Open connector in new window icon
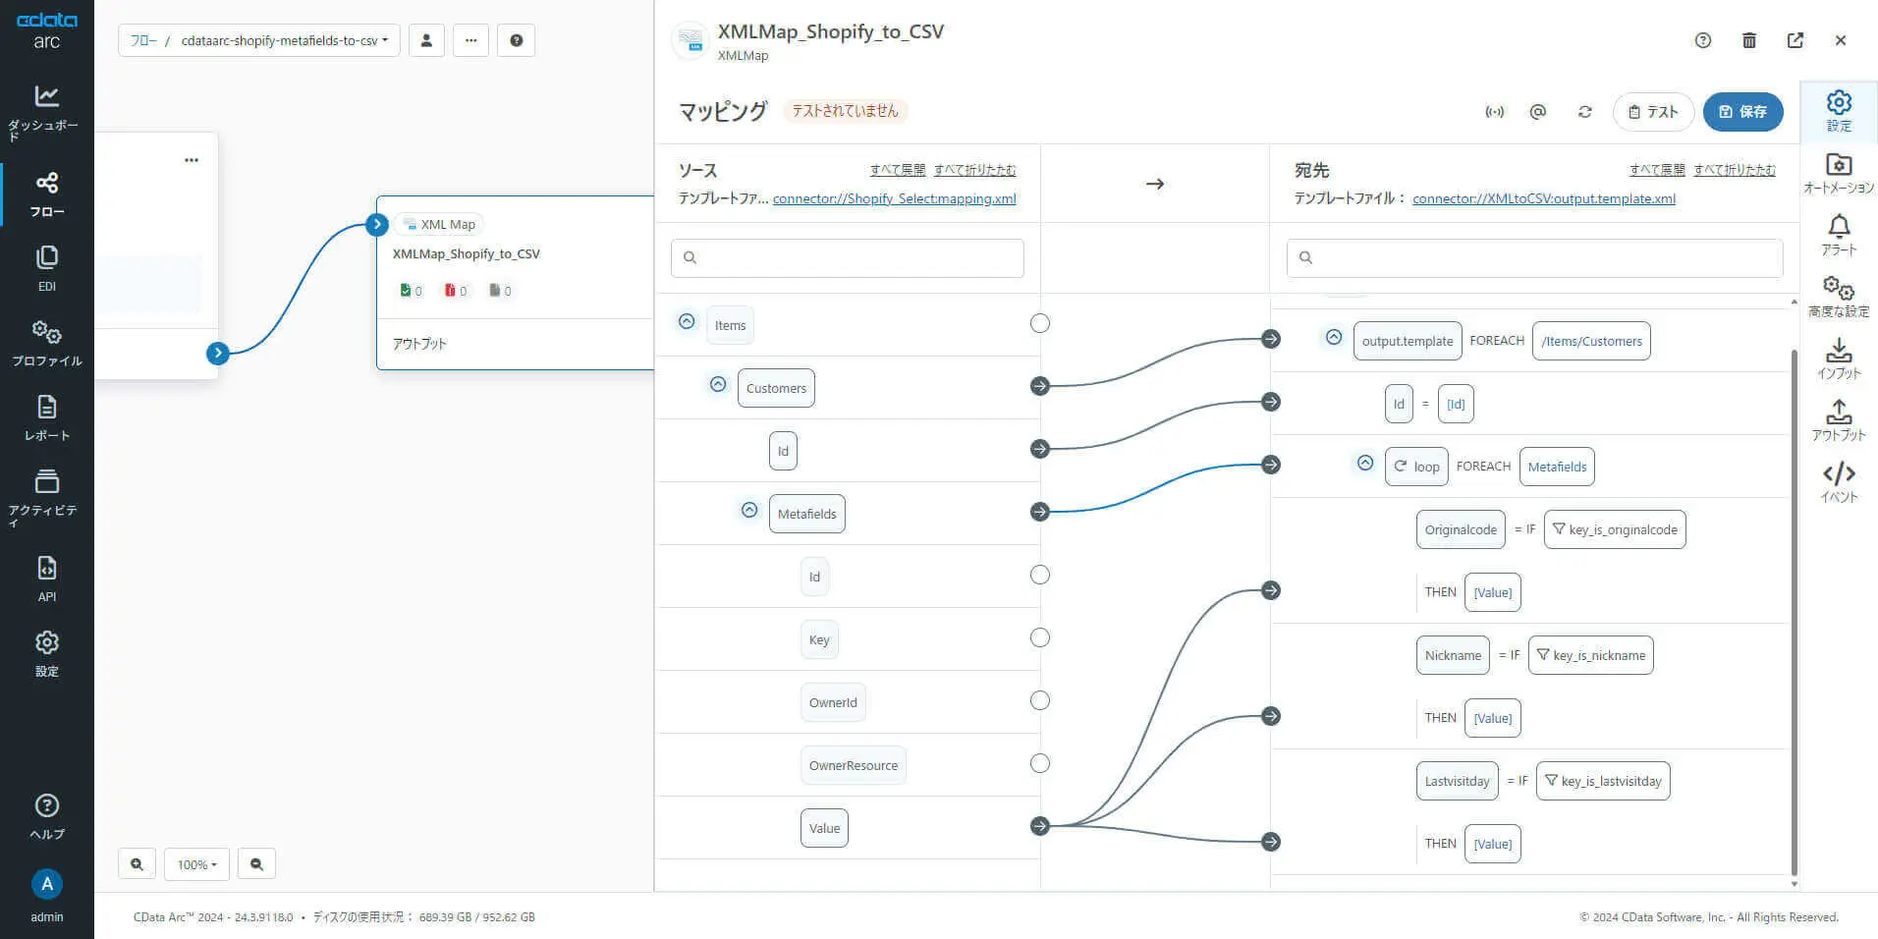 tap(1795, 40)
